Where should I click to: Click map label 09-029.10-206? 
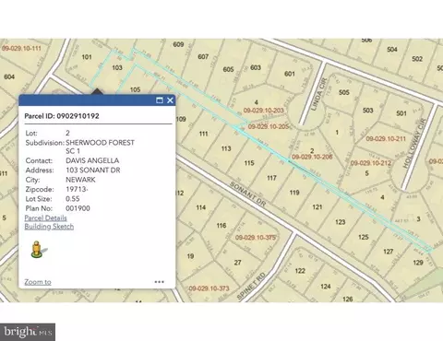[x=312, y=157]
